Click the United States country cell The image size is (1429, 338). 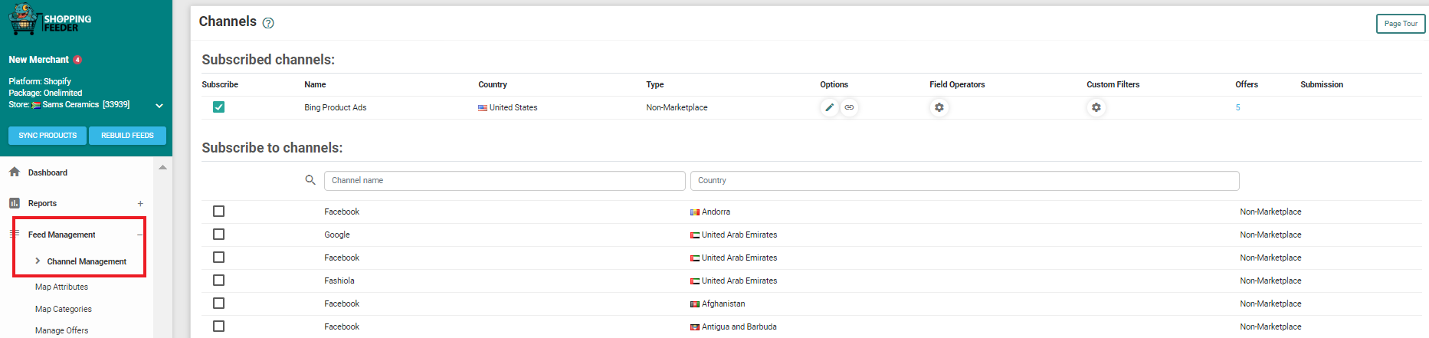coord(507,107)
